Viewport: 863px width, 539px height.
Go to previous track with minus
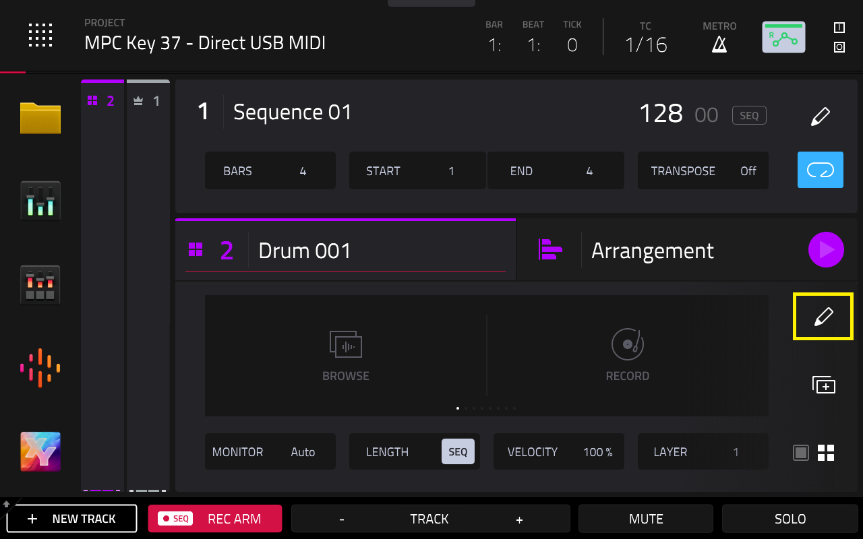point(342,519)
